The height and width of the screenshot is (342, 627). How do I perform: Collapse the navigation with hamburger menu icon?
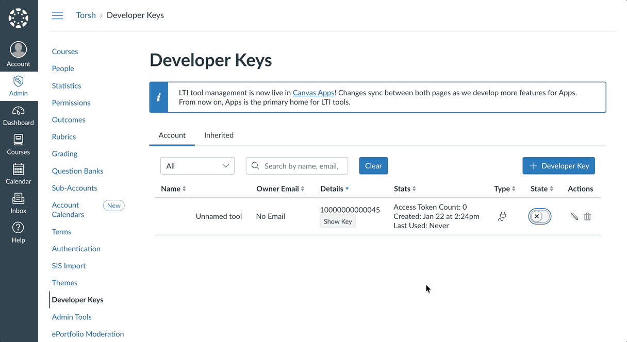pos(58,15)
